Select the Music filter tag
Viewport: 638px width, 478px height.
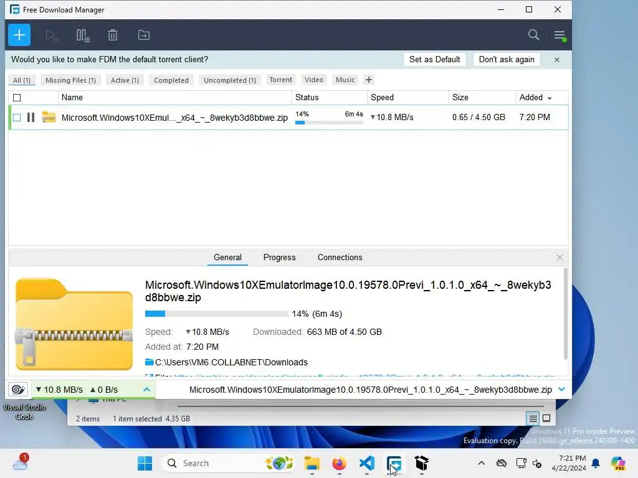345,80
